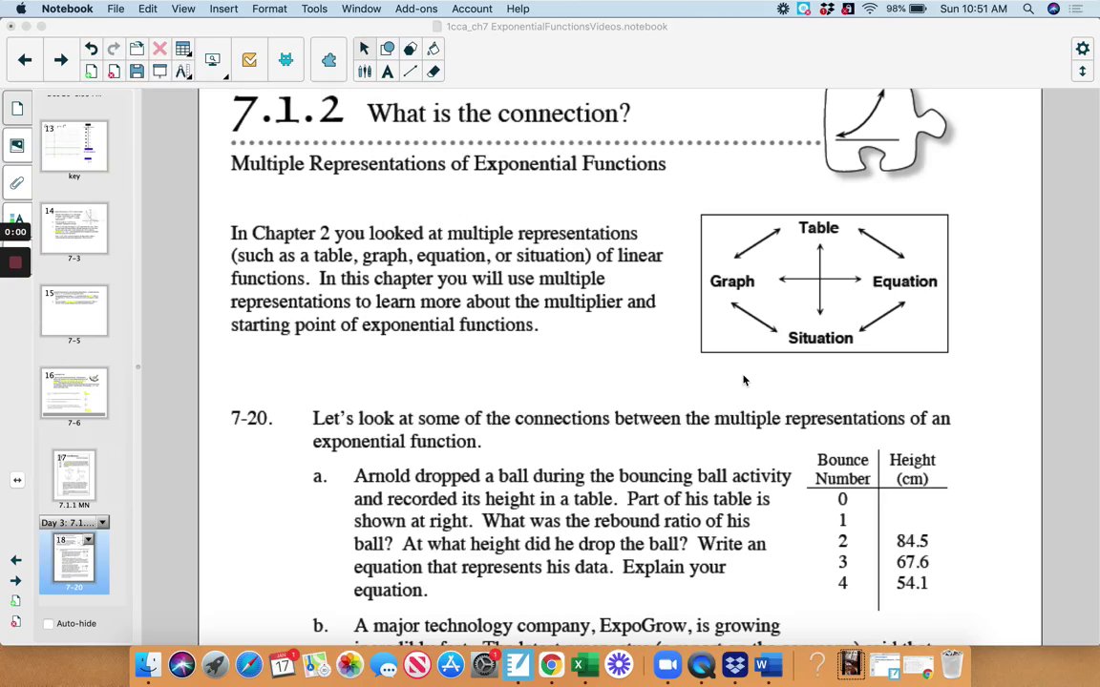Screen dimensions: 1100x687
Task: Open Microsoft Word from the Dock
Action: (x=769, y=664)
